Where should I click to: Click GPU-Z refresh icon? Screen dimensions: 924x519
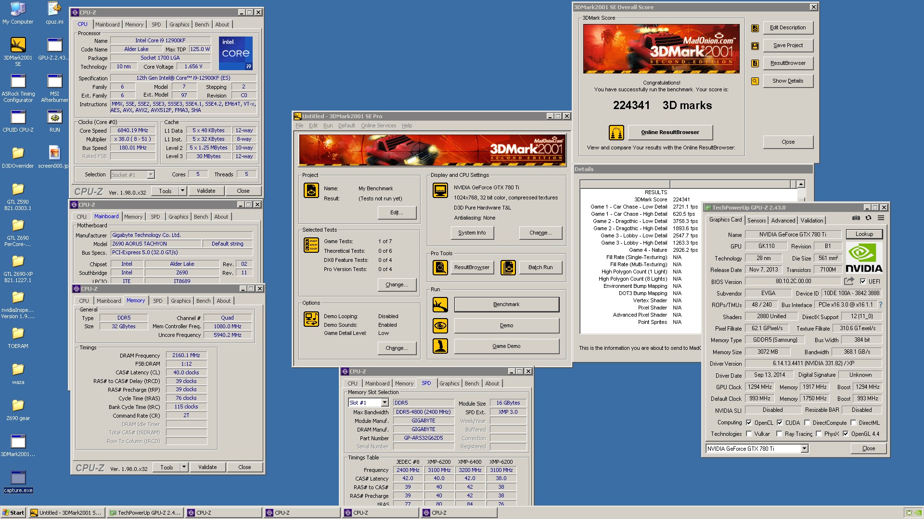tap(869, 218)
